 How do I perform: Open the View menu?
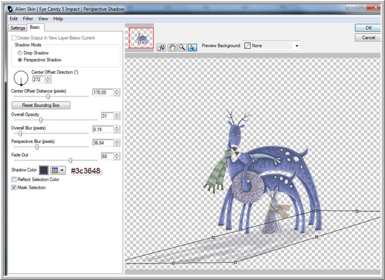coord(43,19)
